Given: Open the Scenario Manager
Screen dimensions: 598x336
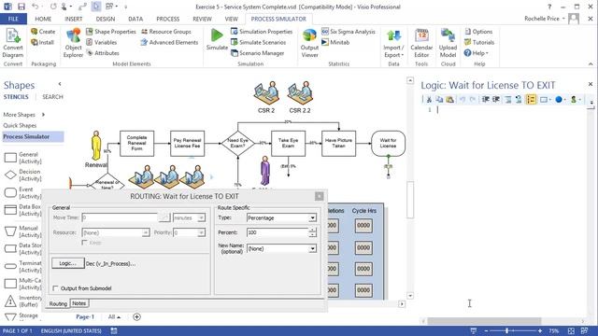Looking at the screenshot, I should (258, 53).
